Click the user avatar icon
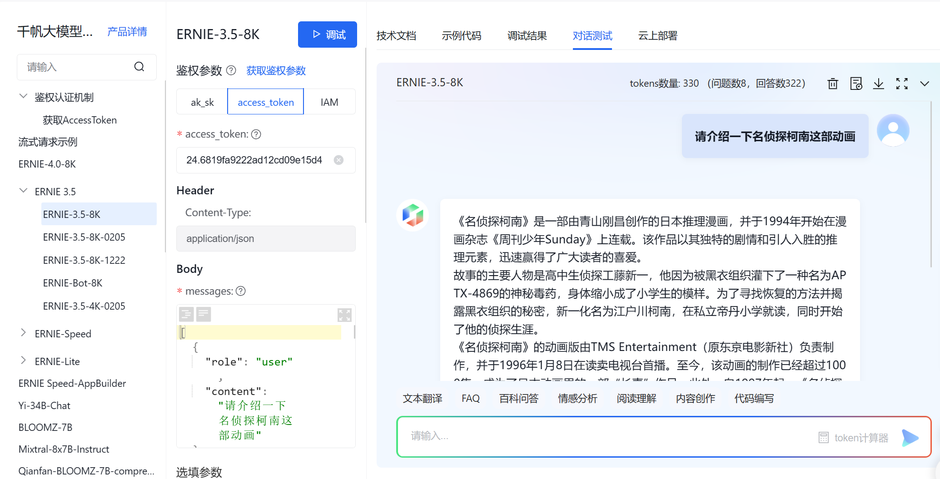This screenshot has height=479, width=940. 893,130
